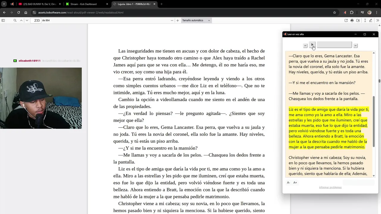Toggle the PDF viewer sidebar
Image resolution: width=381 pixels, height=214 pixels.
point(3,21)
